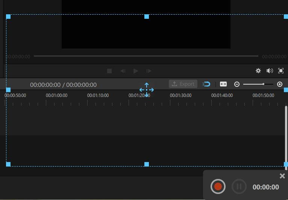Step forward to next frame

pyautogui.click(x=149, y=71)
